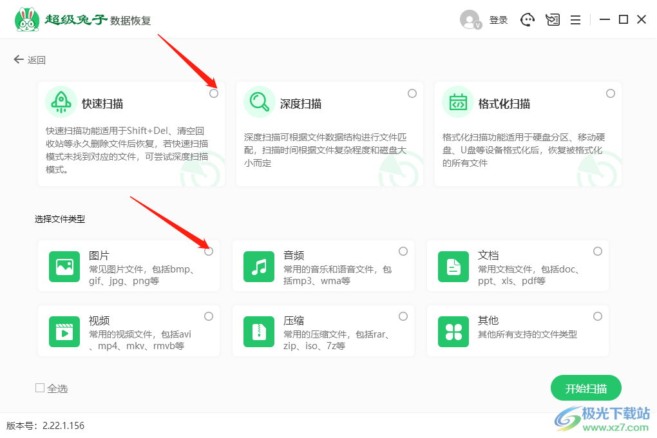Screen dimensions: 657x438
Task: Click the quick scan description paragraph
Action: tap(127, 150)
